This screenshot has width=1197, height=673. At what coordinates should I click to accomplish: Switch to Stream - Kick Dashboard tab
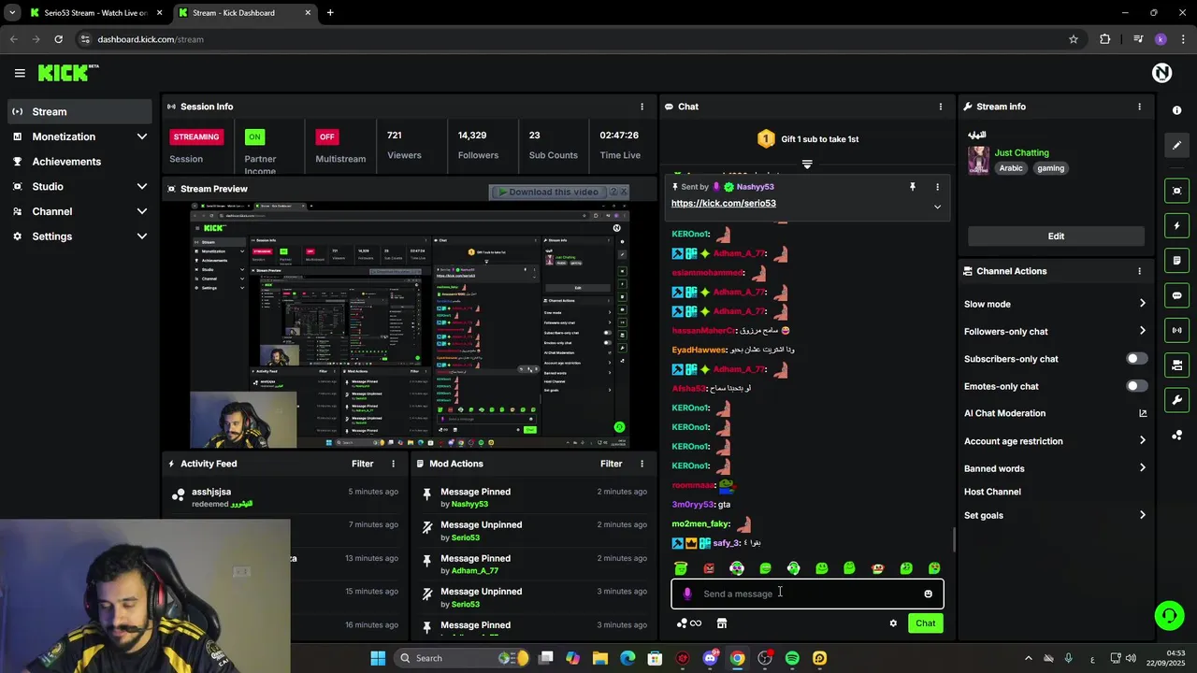pyautogui.click(x=245, y=13)
